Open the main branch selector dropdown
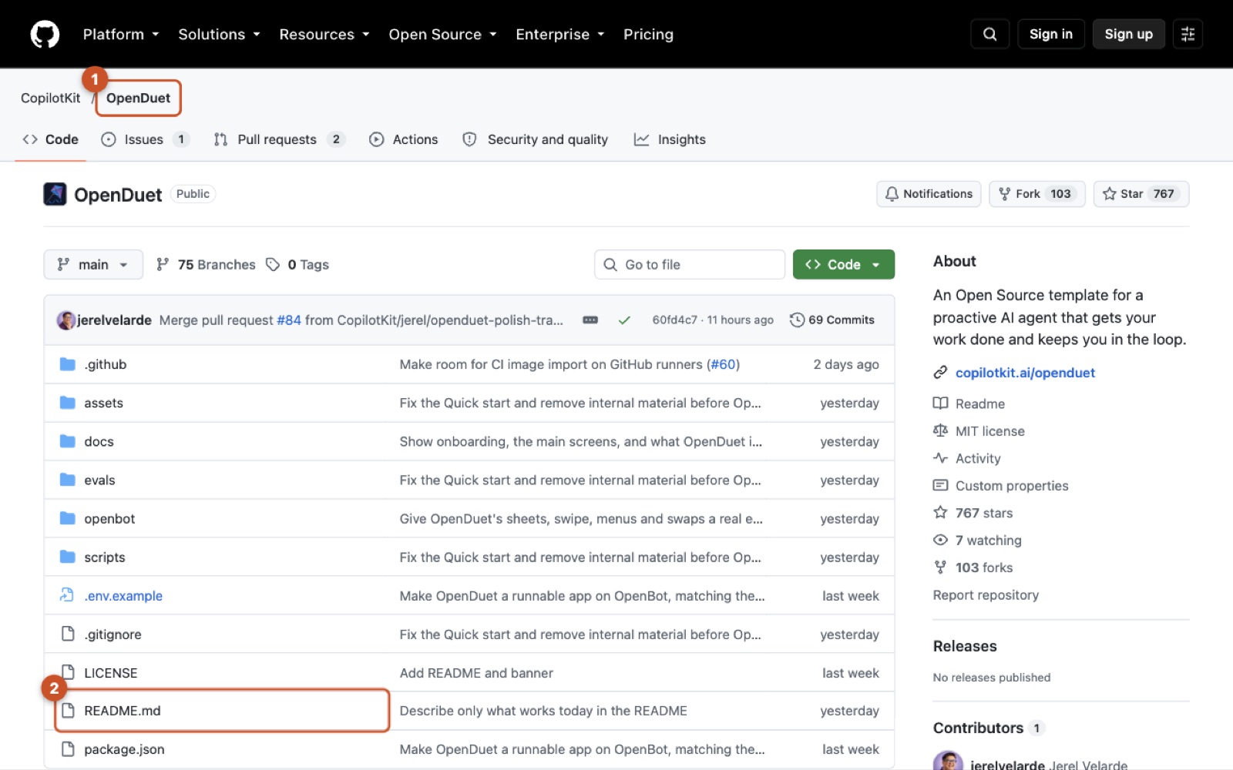 point(93,264)
